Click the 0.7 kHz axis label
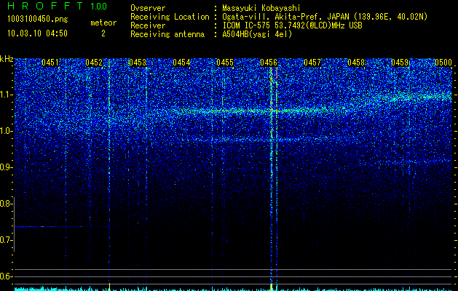This screenshot has height=291, width=458. [x=6, y=240]
